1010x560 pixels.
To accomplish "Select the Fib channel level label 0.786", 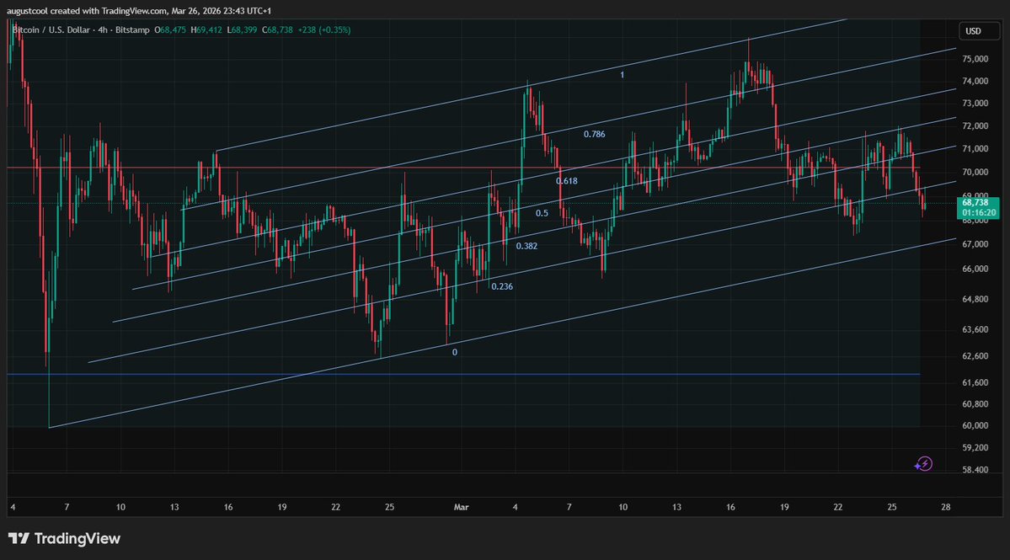I will (594, 134).
